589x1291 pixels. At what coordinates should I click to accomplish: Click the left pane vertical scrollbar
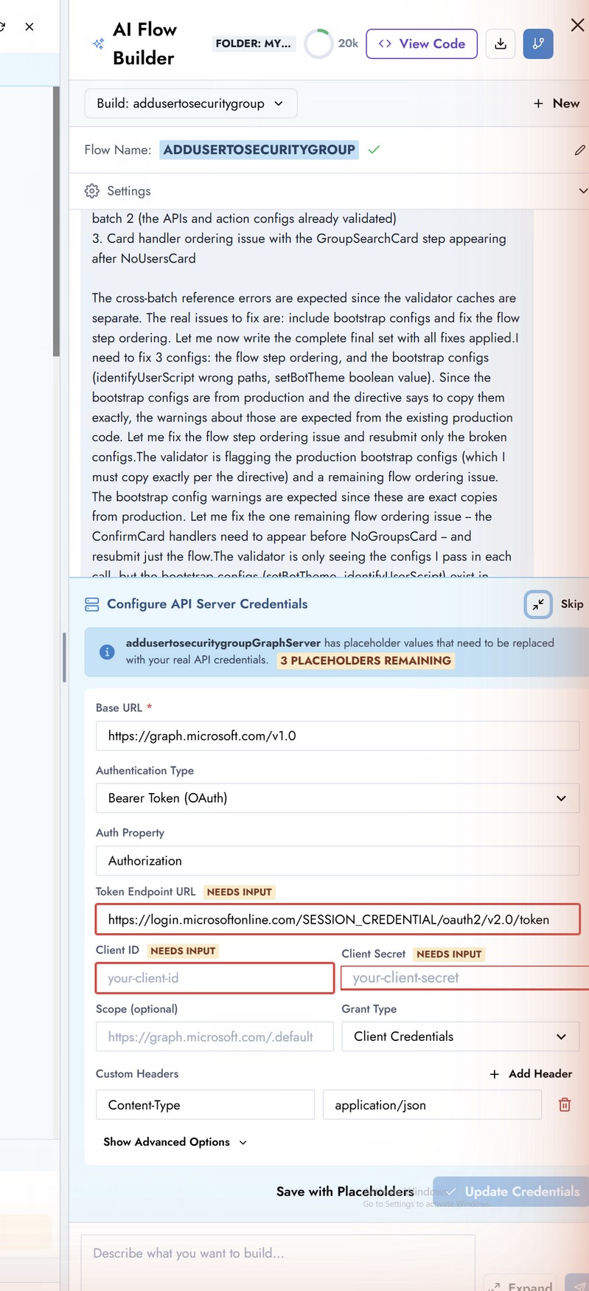(56, 221)
